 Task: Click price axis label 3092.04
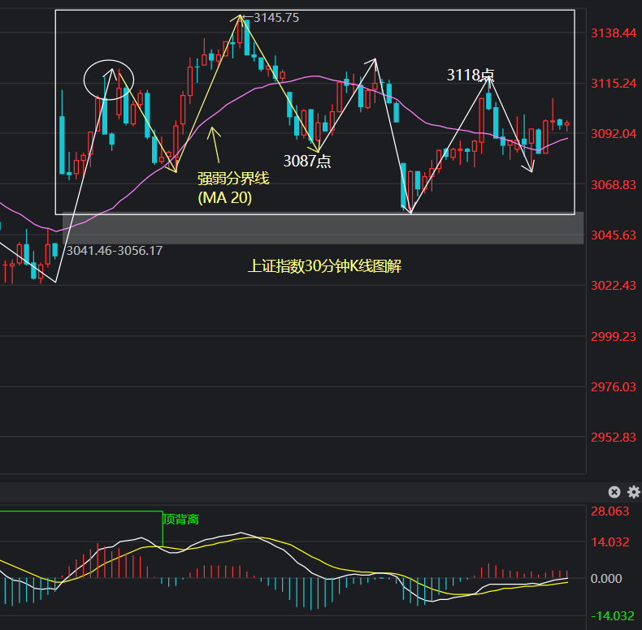point(614,134)
